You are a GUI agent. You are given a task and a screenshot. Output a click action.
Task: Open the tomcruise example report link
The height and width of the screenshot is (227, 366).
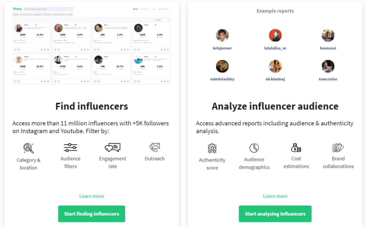pos(328,79)
